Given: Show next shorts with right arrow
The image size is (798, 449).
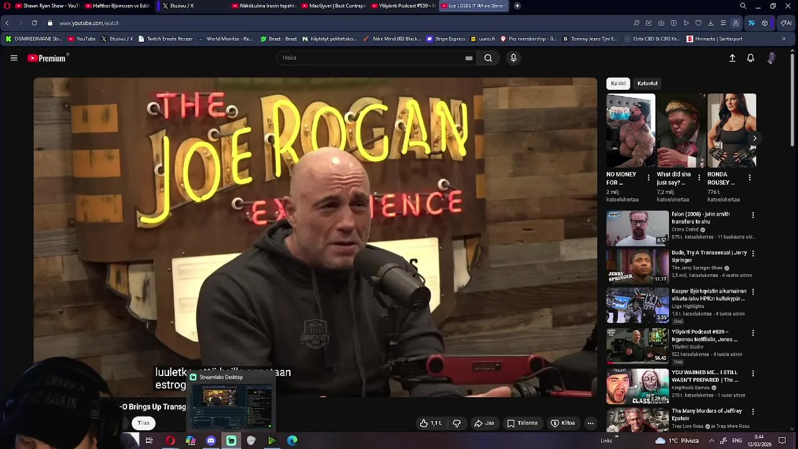Looking at the screenshot, I should click(x=754, y=138).
